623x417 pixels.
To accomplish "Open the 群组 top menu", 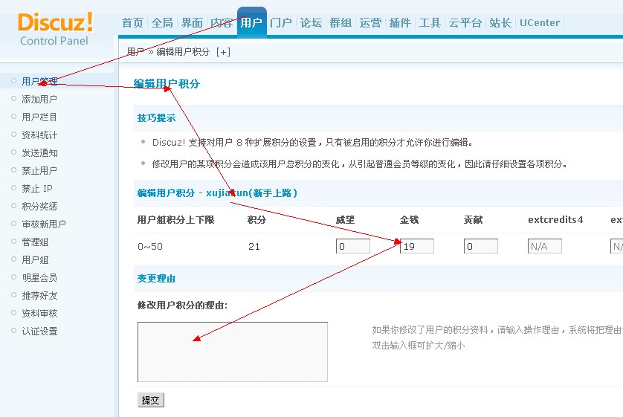I will [x=340, y=22].
